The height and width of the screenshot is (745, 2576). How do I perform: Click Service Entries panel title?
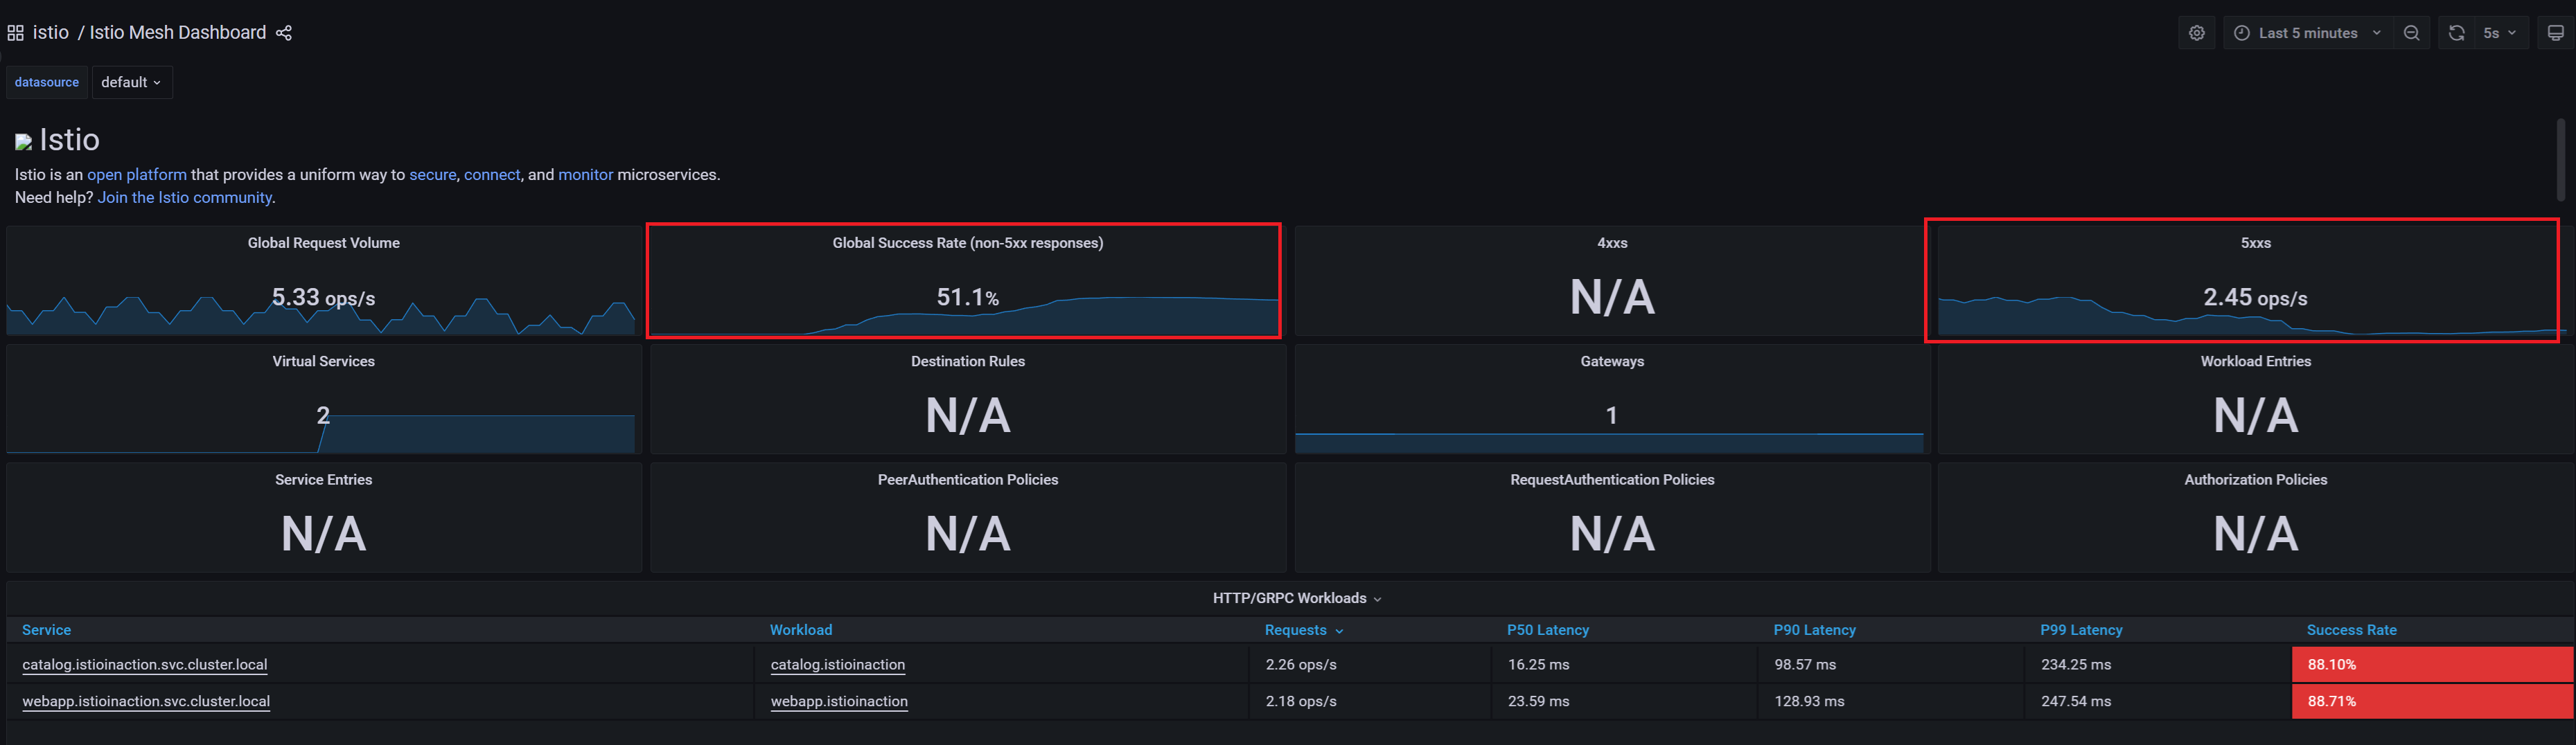[x=324, y=481]
